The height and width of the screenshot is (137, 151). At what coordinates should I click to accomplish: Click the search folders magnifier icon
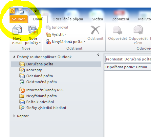pos(22,108)
